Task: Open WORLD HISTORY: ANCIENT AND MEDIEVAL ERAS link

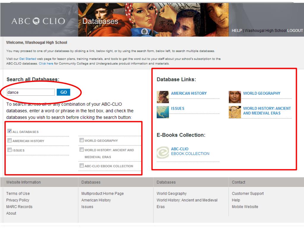Action: (267, 111)
